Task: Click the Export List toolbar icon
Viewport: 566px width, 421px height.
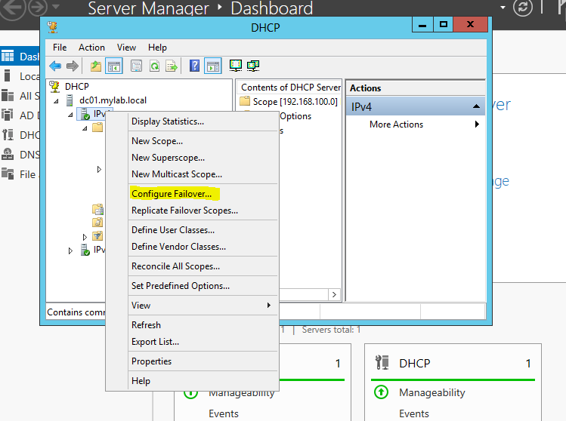Action: [x=172, y=66]
